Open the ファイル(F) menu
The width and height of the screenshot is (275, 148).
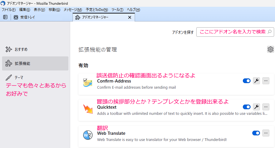click(9, 10)
